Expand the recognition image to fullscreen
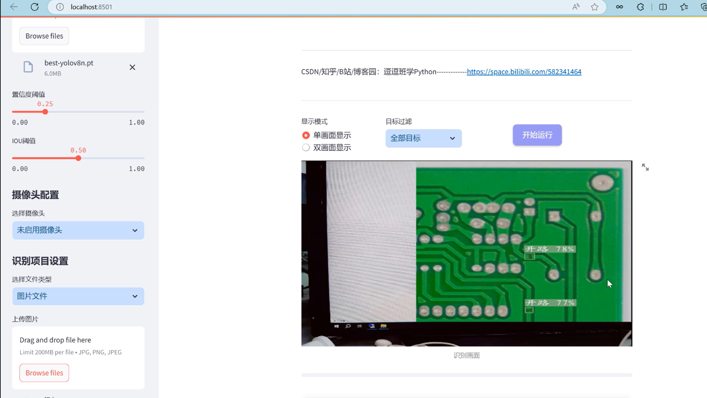Image resolution: width=707 pixels, height=398 pixels. pos(645,167)
